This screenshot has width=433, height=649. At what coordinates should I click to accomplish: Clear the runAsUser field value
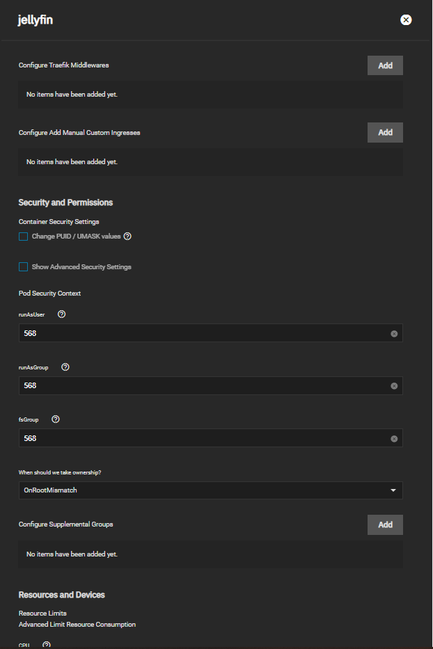[394, 334]
